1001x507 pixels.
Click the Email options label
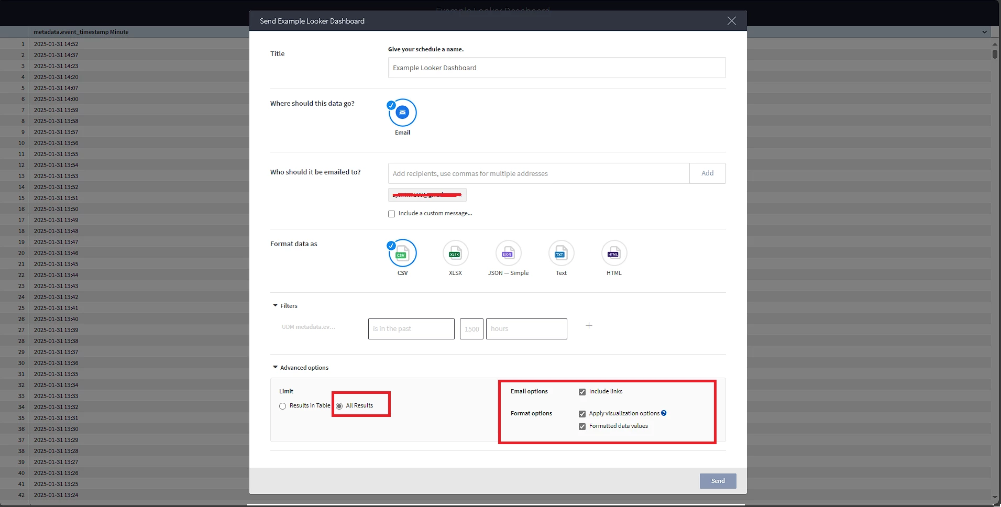tap(529, 391)
